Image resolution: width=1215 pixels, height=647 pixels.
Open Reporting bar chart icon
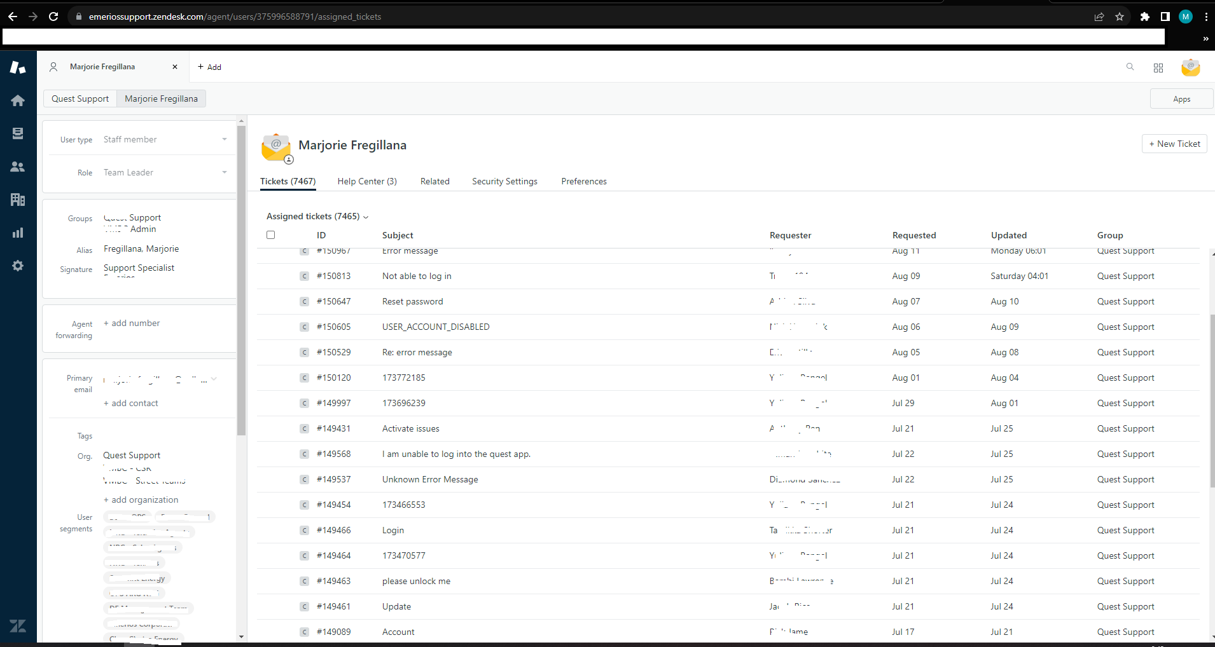click(x=18, y=233)
